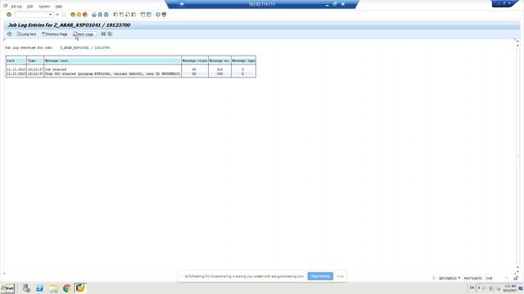The width and height of the screenshot is (524, 294).
Task: Click message number 550 cell
Action: [x=219, y=73]
